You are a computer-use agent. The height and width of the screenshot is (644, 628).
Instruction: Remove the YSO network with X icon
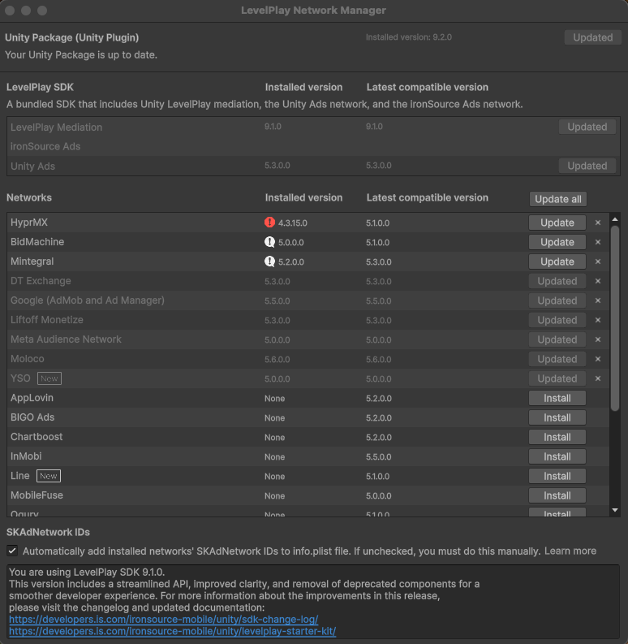click(x=598, y=378)
